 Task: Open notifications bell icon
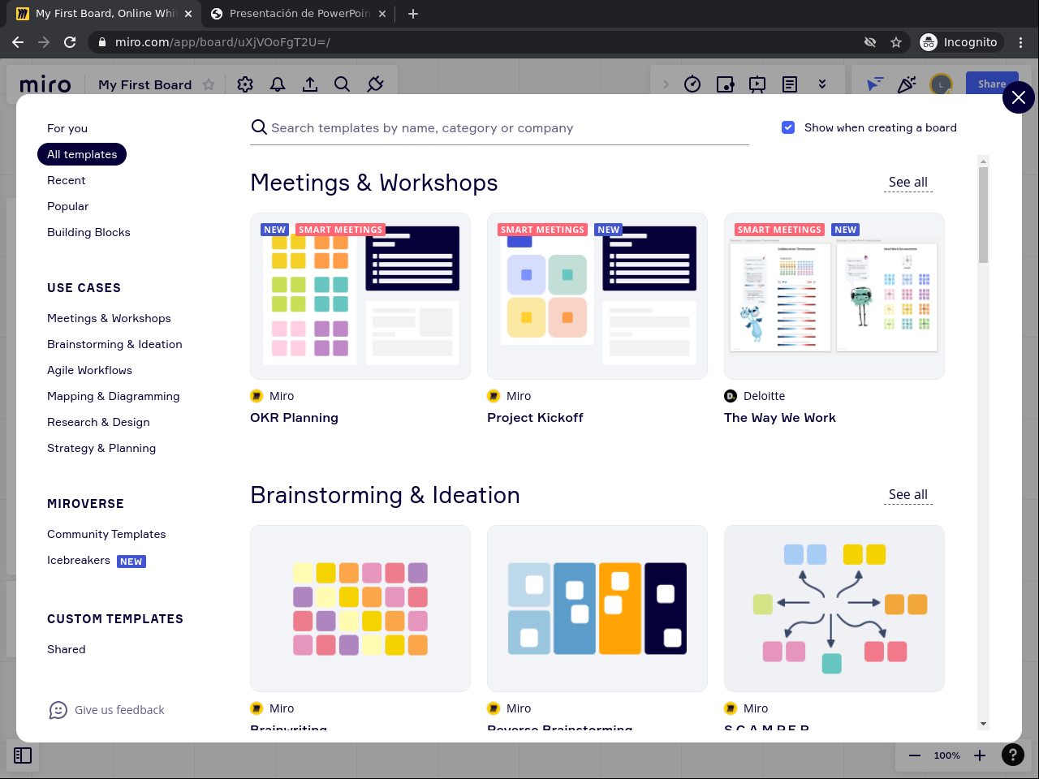[278, 84]
